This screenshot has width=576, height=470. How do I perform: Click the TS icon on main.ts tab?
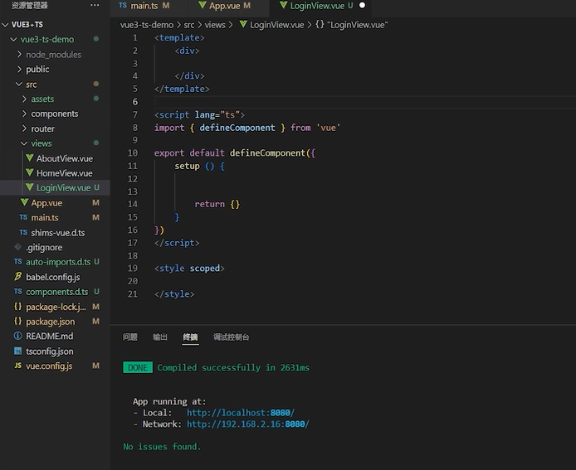pyautogui.click(x=123, y=5)
